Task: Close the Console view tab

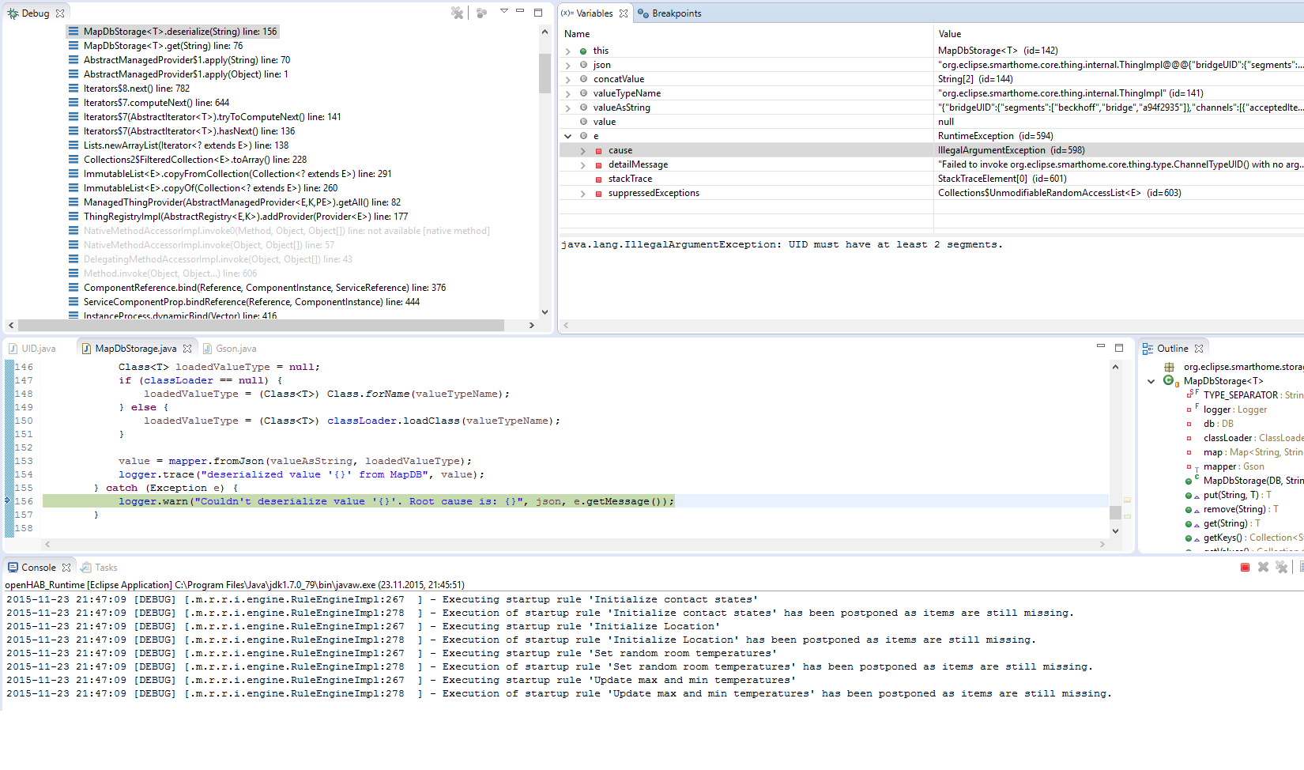Action: 66,568
